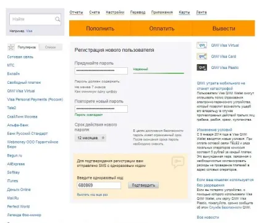This screenshot has height=223, width=262.
Task: Open the Mail.Ru link
Action: [x=13, y=198]
